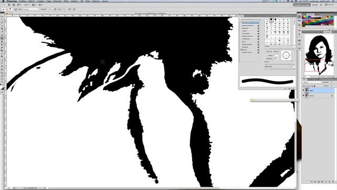The image size is (337, 190).
Task: Open the screen mode dropdown
Action: [40, 5]
